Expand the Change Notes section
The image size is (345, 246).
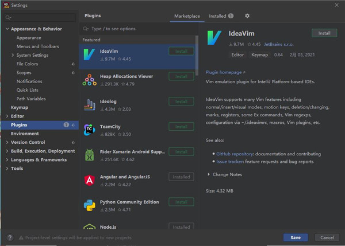(208, 174)
